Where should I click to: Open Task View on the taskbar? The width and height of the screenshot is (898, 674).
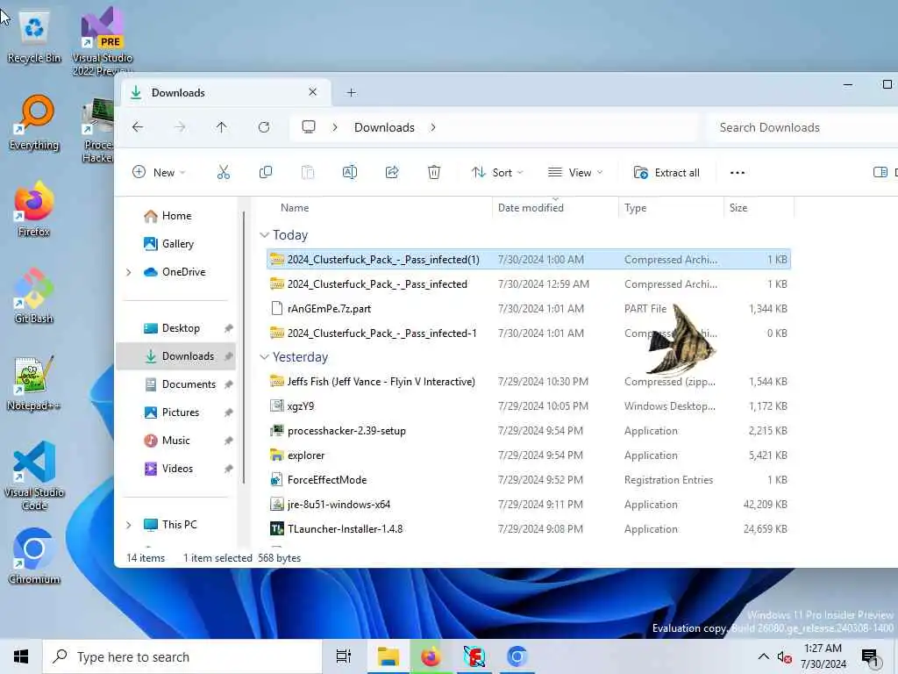[x=344, y=656]
